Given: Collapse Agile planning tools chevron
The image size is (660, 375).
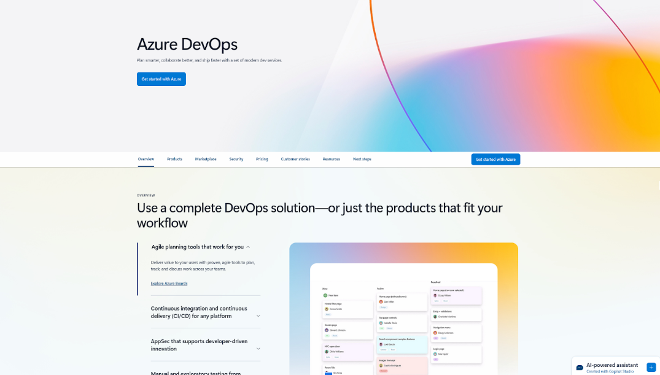Looking at the screenshot, I should tap(248, 247).
